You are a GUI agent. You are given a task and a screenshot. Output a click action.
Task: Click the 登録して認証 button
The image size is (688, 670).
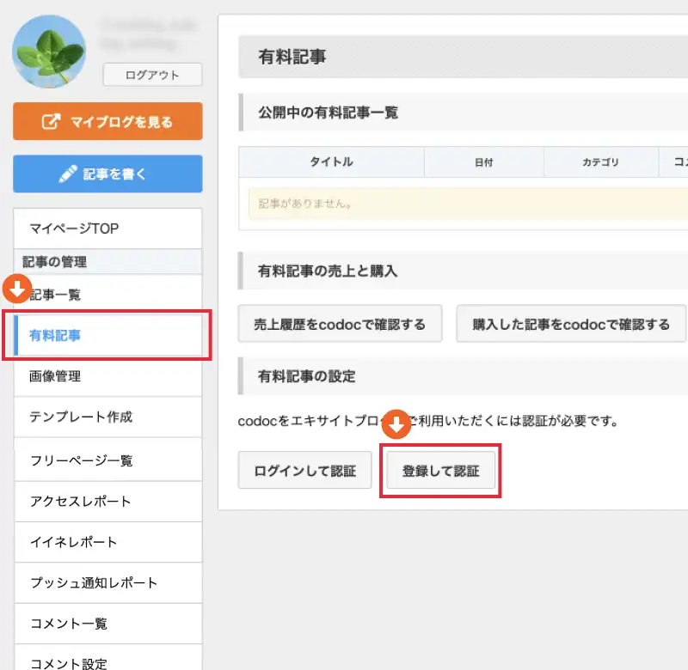440,472
